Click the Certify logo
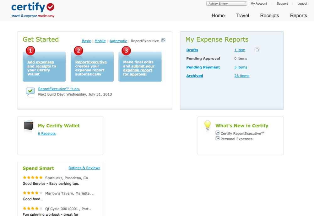This screenshot has width=314, height=216. pos(33,10)
